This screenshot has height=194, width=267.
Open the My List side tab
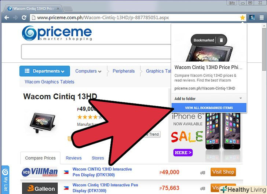[x=5, y=180]
